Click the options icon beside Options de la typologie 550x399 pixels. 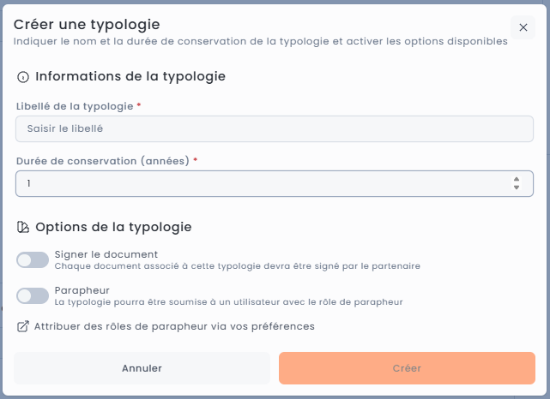point(23,228)
